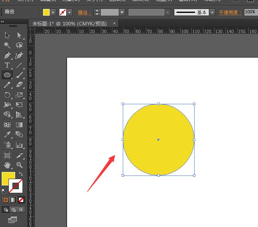Select the Pen tool
Viewport: 258px width, 227px height.
click(7, 55)
